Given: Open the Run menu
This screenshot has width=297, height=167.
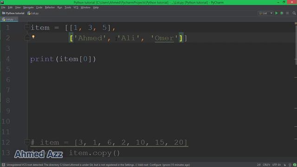Looking at the screenshot, I should (x=60, y=7).
